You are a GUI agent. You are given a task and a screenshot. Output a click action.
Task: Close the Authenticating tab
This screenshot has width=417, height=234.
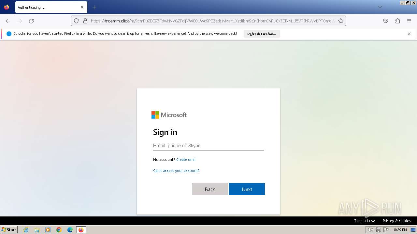[x=82, y=7]
